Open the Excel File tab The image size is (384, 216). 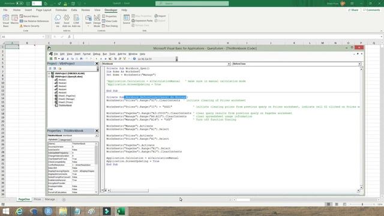(x=5, y=10)
